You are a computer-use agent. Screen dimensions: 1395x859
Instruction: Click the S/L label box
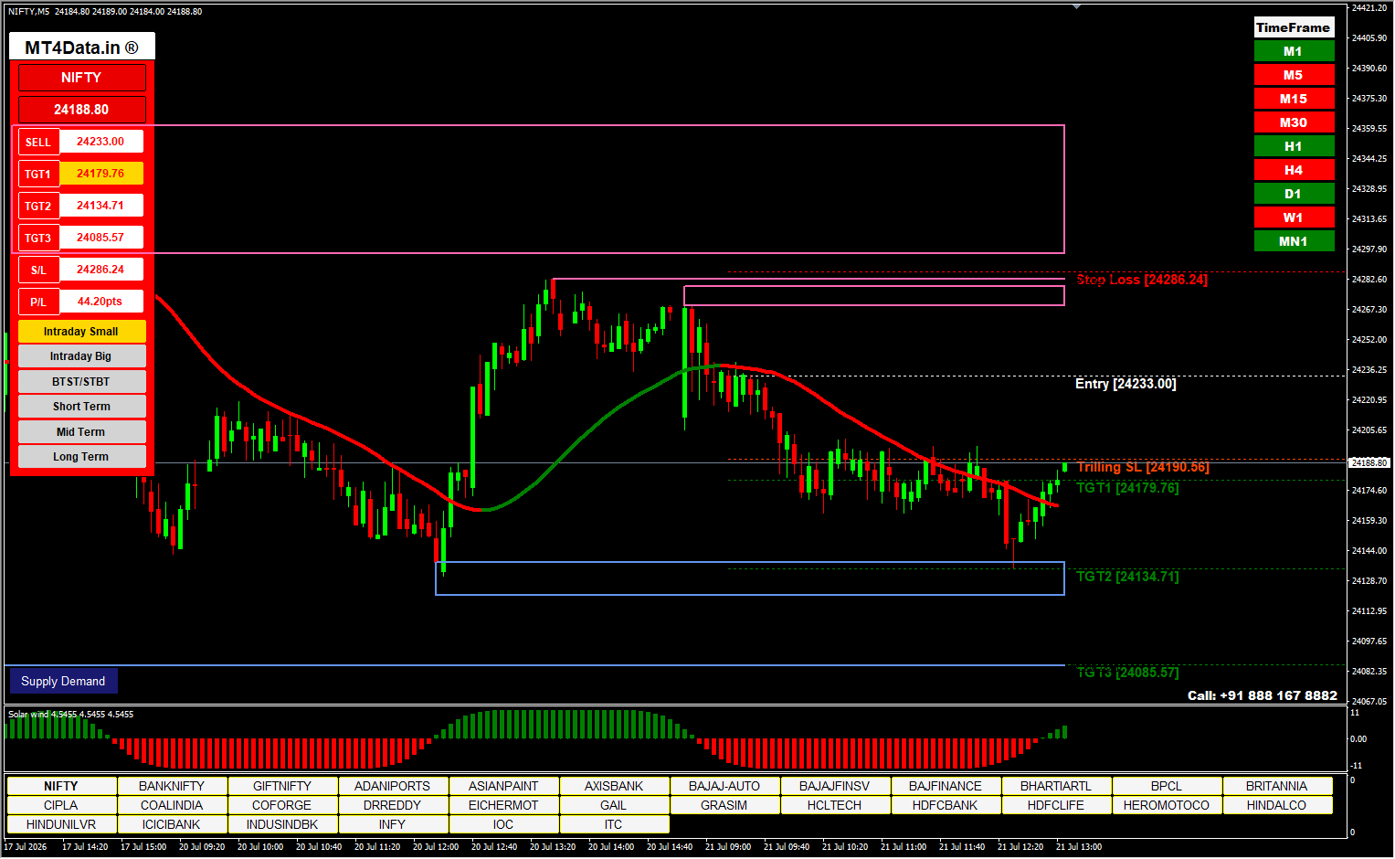(x=38, y=270)
